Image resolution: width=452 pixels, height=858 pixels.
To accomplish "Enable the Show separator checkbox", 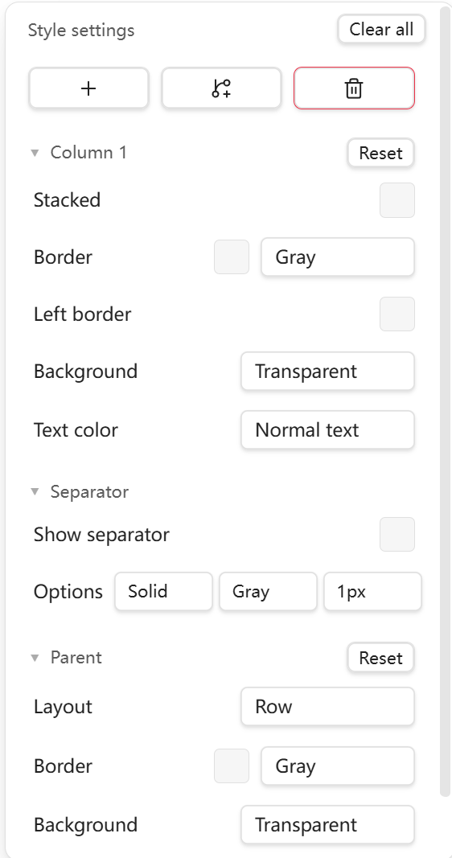I will pyautogui.click(x=397, y=534).
